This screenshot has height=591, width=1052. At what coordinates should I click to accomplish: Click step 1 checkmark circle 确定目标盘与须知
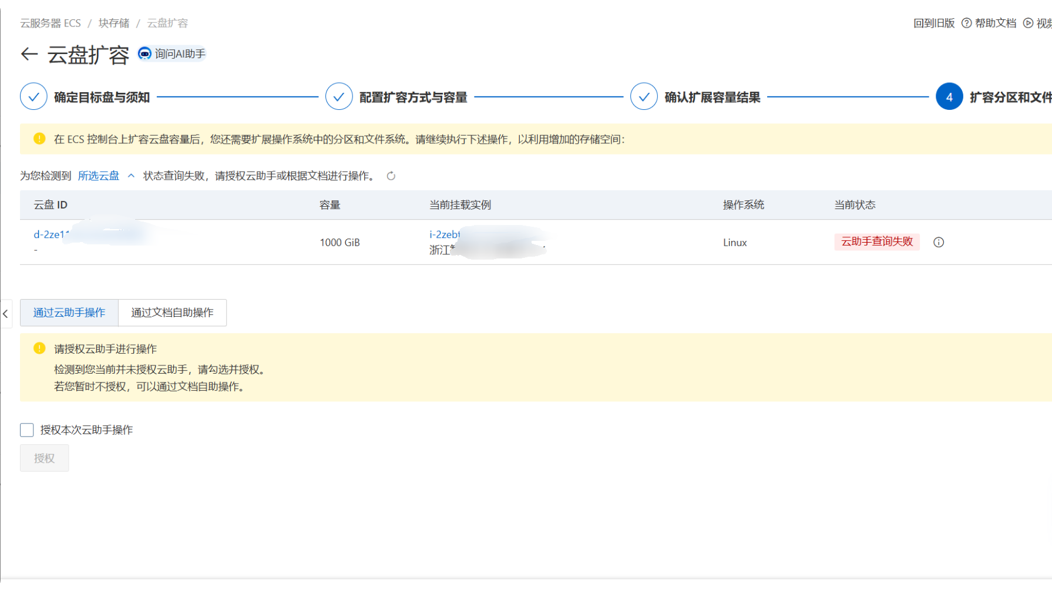[33, 97]
